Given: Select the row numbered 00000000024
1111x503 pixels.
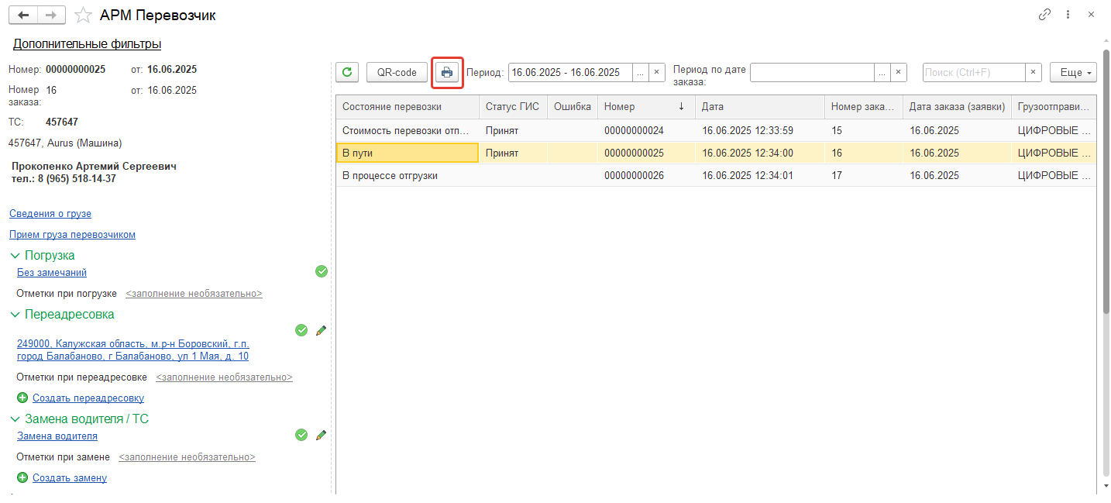Looking at the screenshot, I should click(x=716, y=130).
